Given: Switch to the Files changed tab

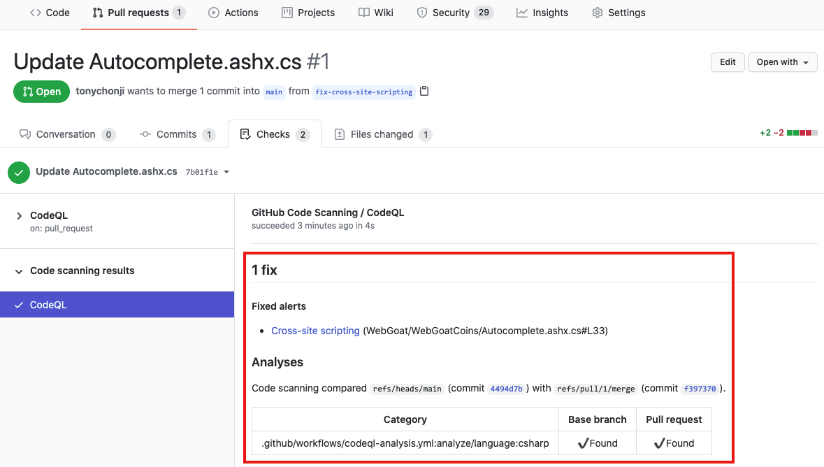Looking at the screenshot, I should [x=383, y=134].
